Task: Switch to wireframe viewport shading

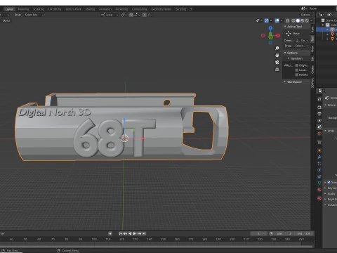Action: click(x=293, y=20)
